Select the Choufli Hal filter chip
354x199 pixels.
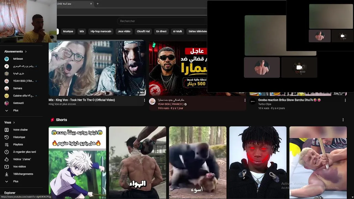(x=143, y=32)
